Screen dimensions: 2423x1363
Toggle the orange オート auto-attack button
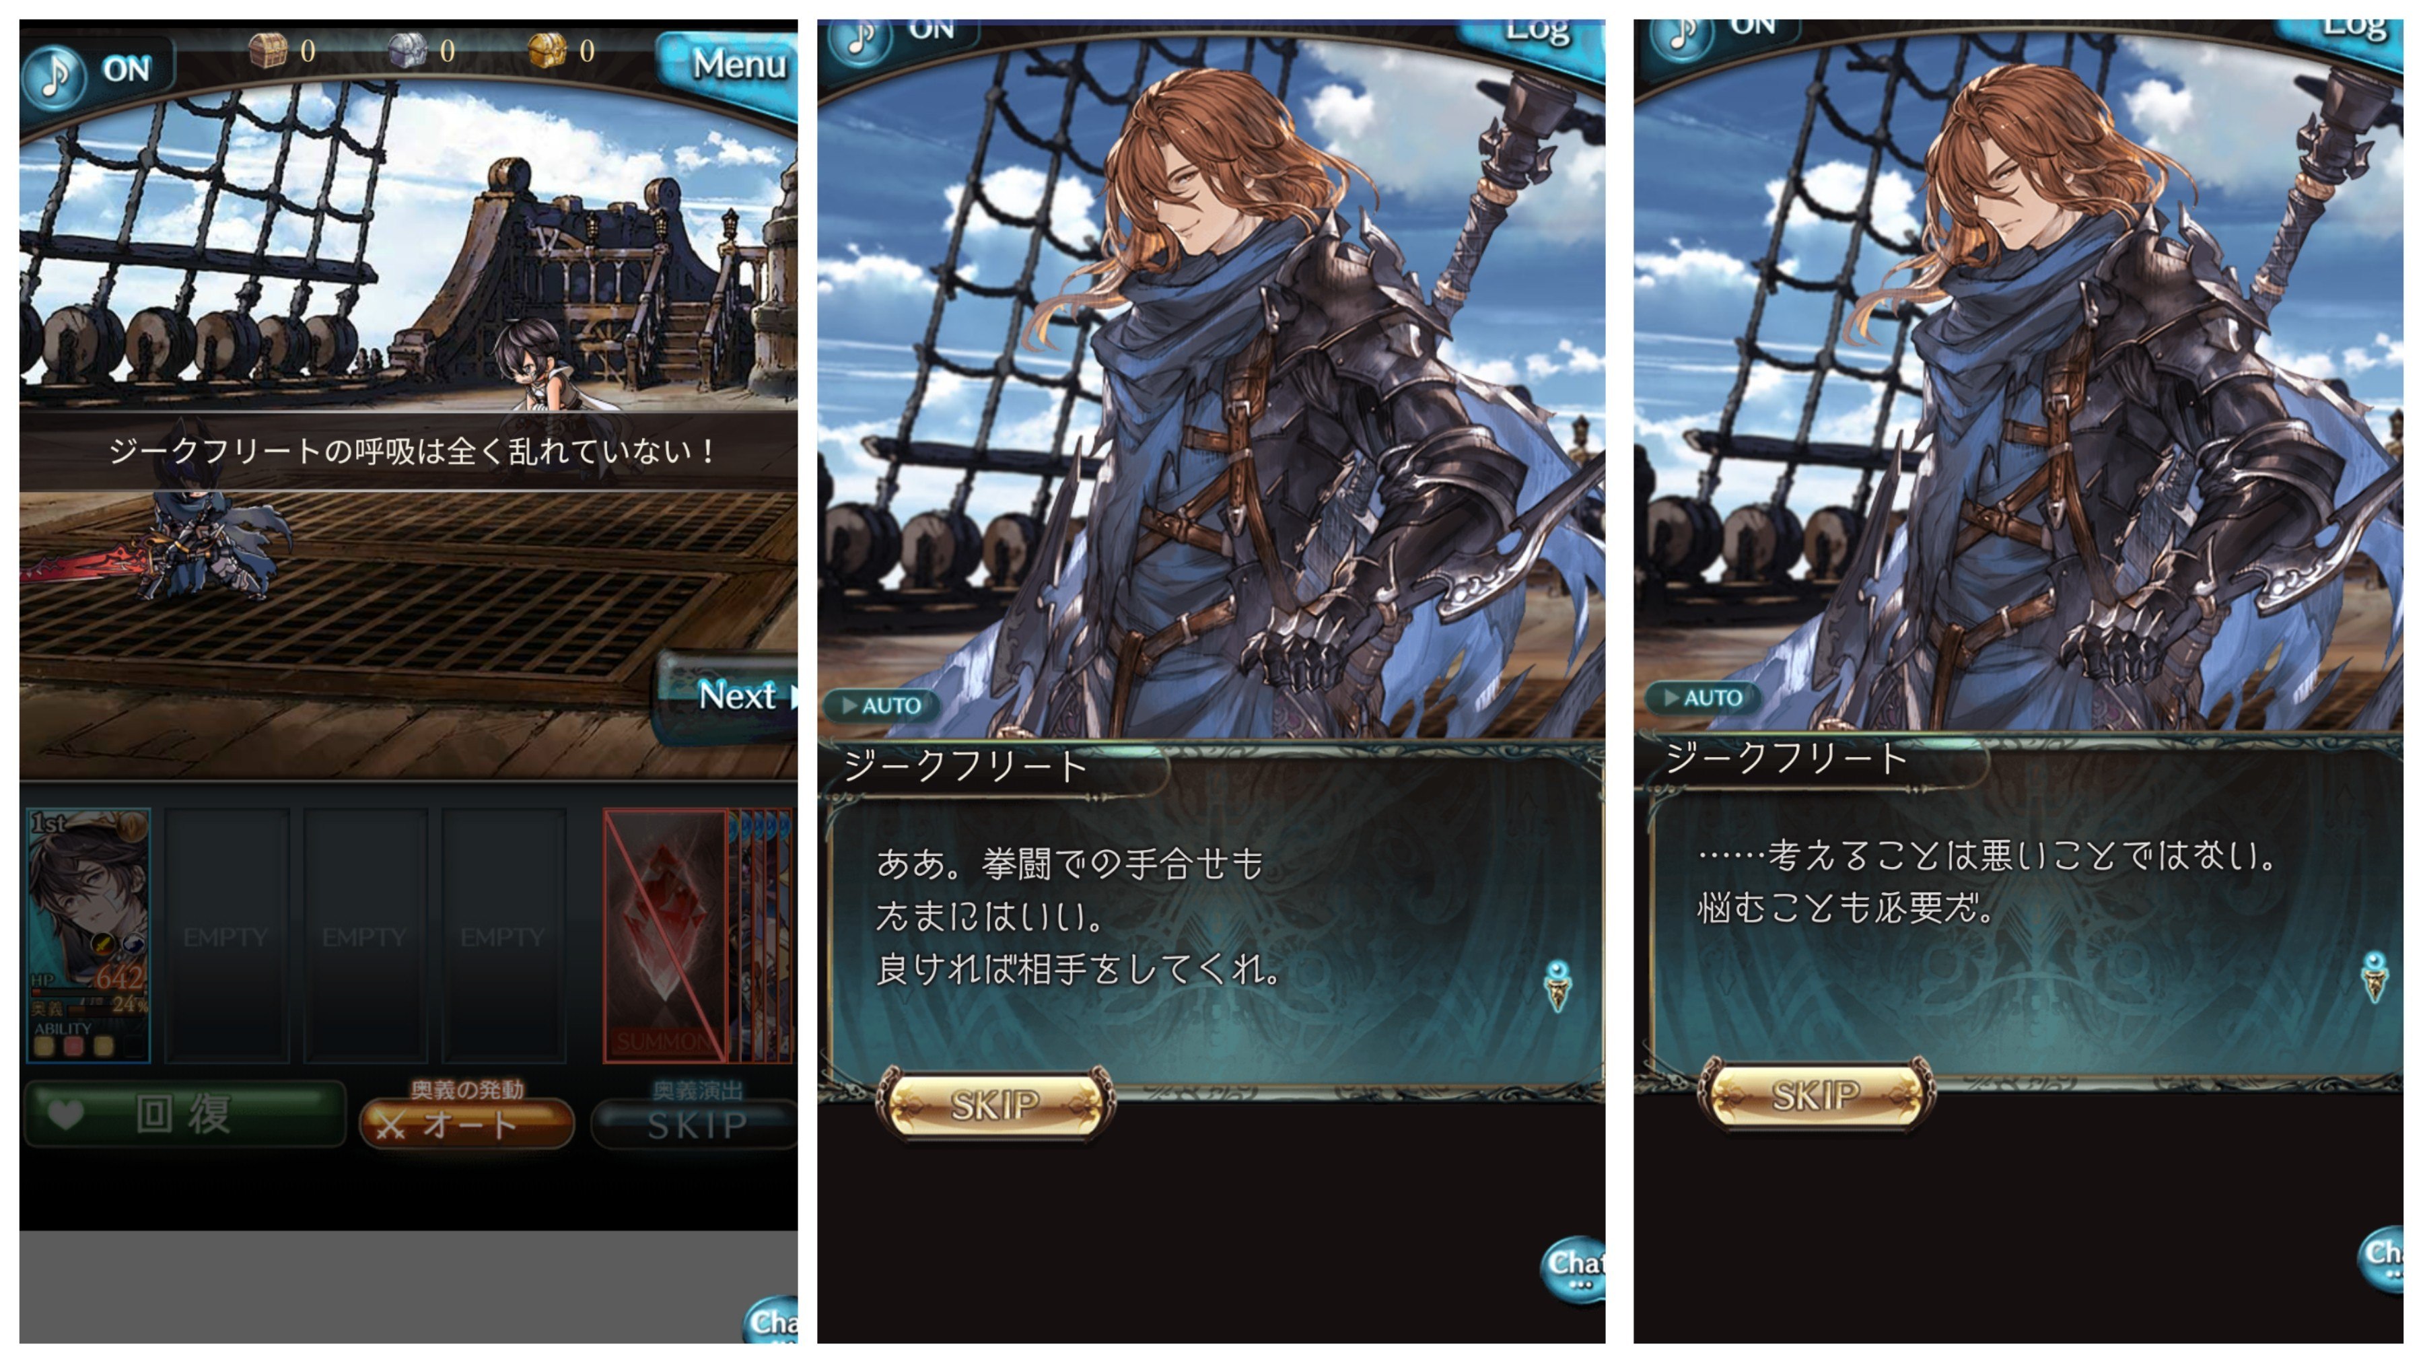tap(466, 1123)
